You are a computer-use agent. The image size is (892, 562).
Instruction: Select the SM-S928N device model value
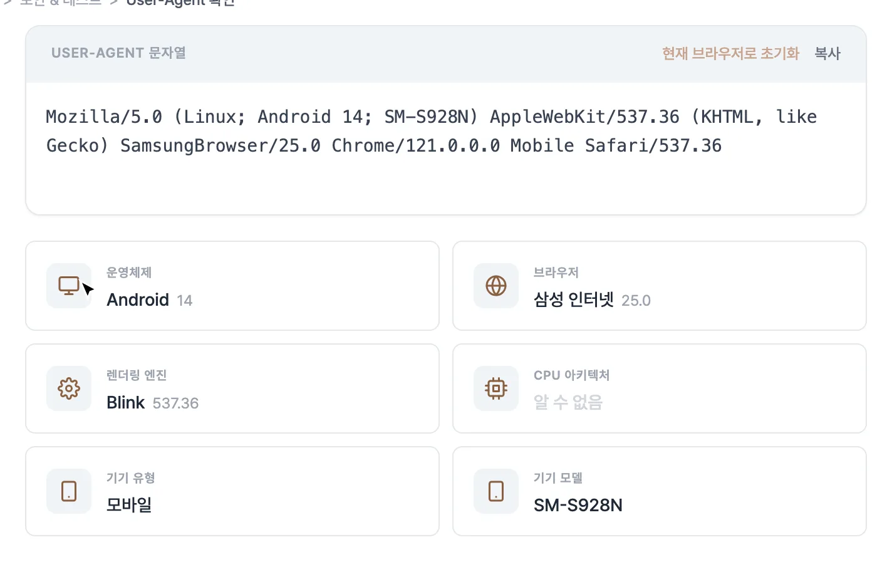(578, 505)
